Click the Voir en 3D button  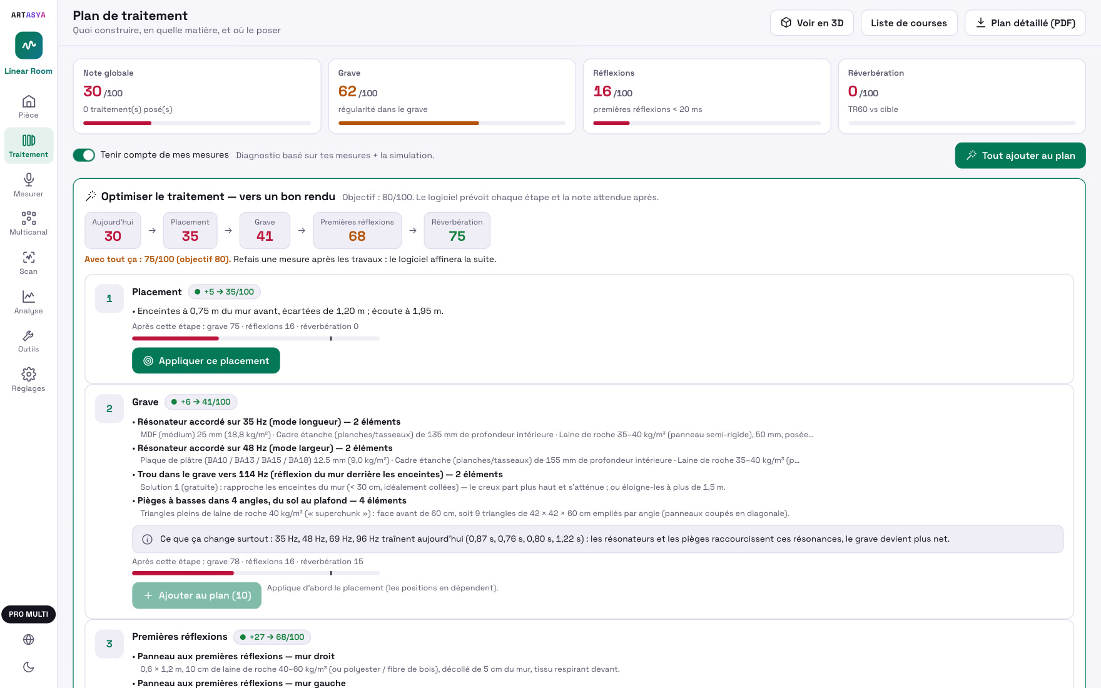(x=812, y=23)
